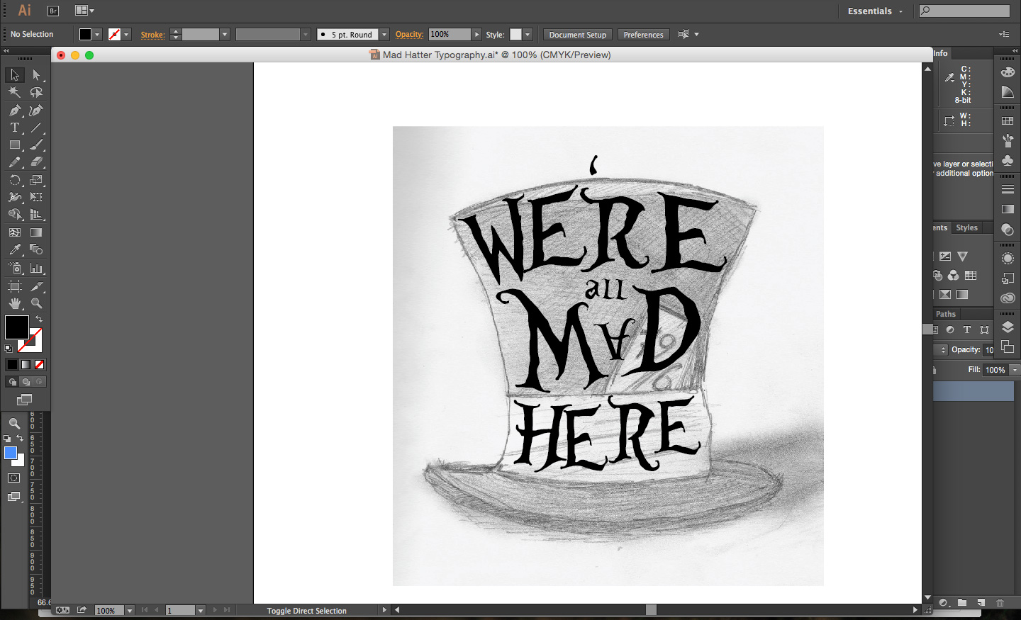This screenshot has width=1021, height=620.
Task: Change the screen mode
Action: [24, 400]
